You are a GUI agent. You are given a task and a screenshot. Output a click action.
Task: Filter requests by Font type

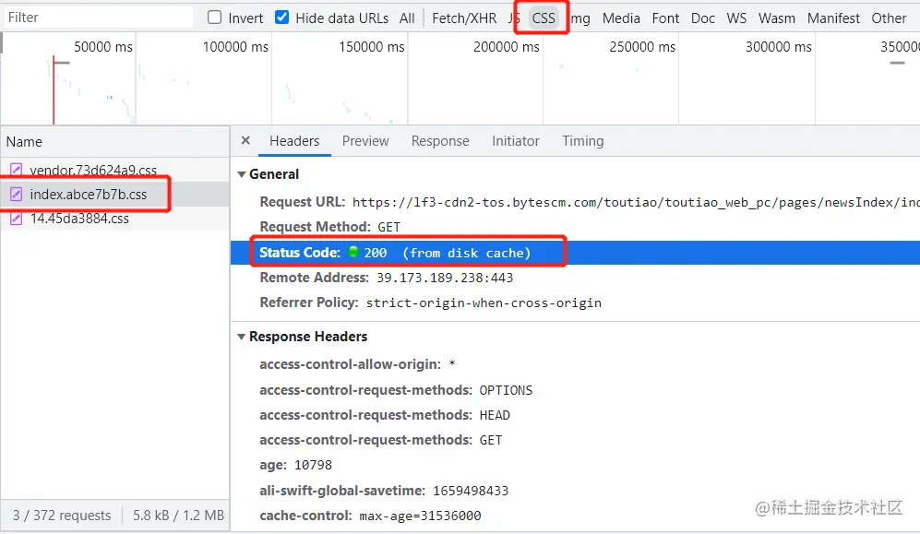pyautogui.click(x=665, y=18)
